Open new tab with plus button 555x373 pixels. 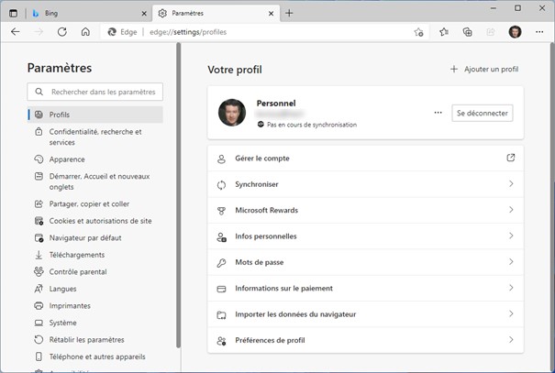pyautogui.click(x=289, y=13)
